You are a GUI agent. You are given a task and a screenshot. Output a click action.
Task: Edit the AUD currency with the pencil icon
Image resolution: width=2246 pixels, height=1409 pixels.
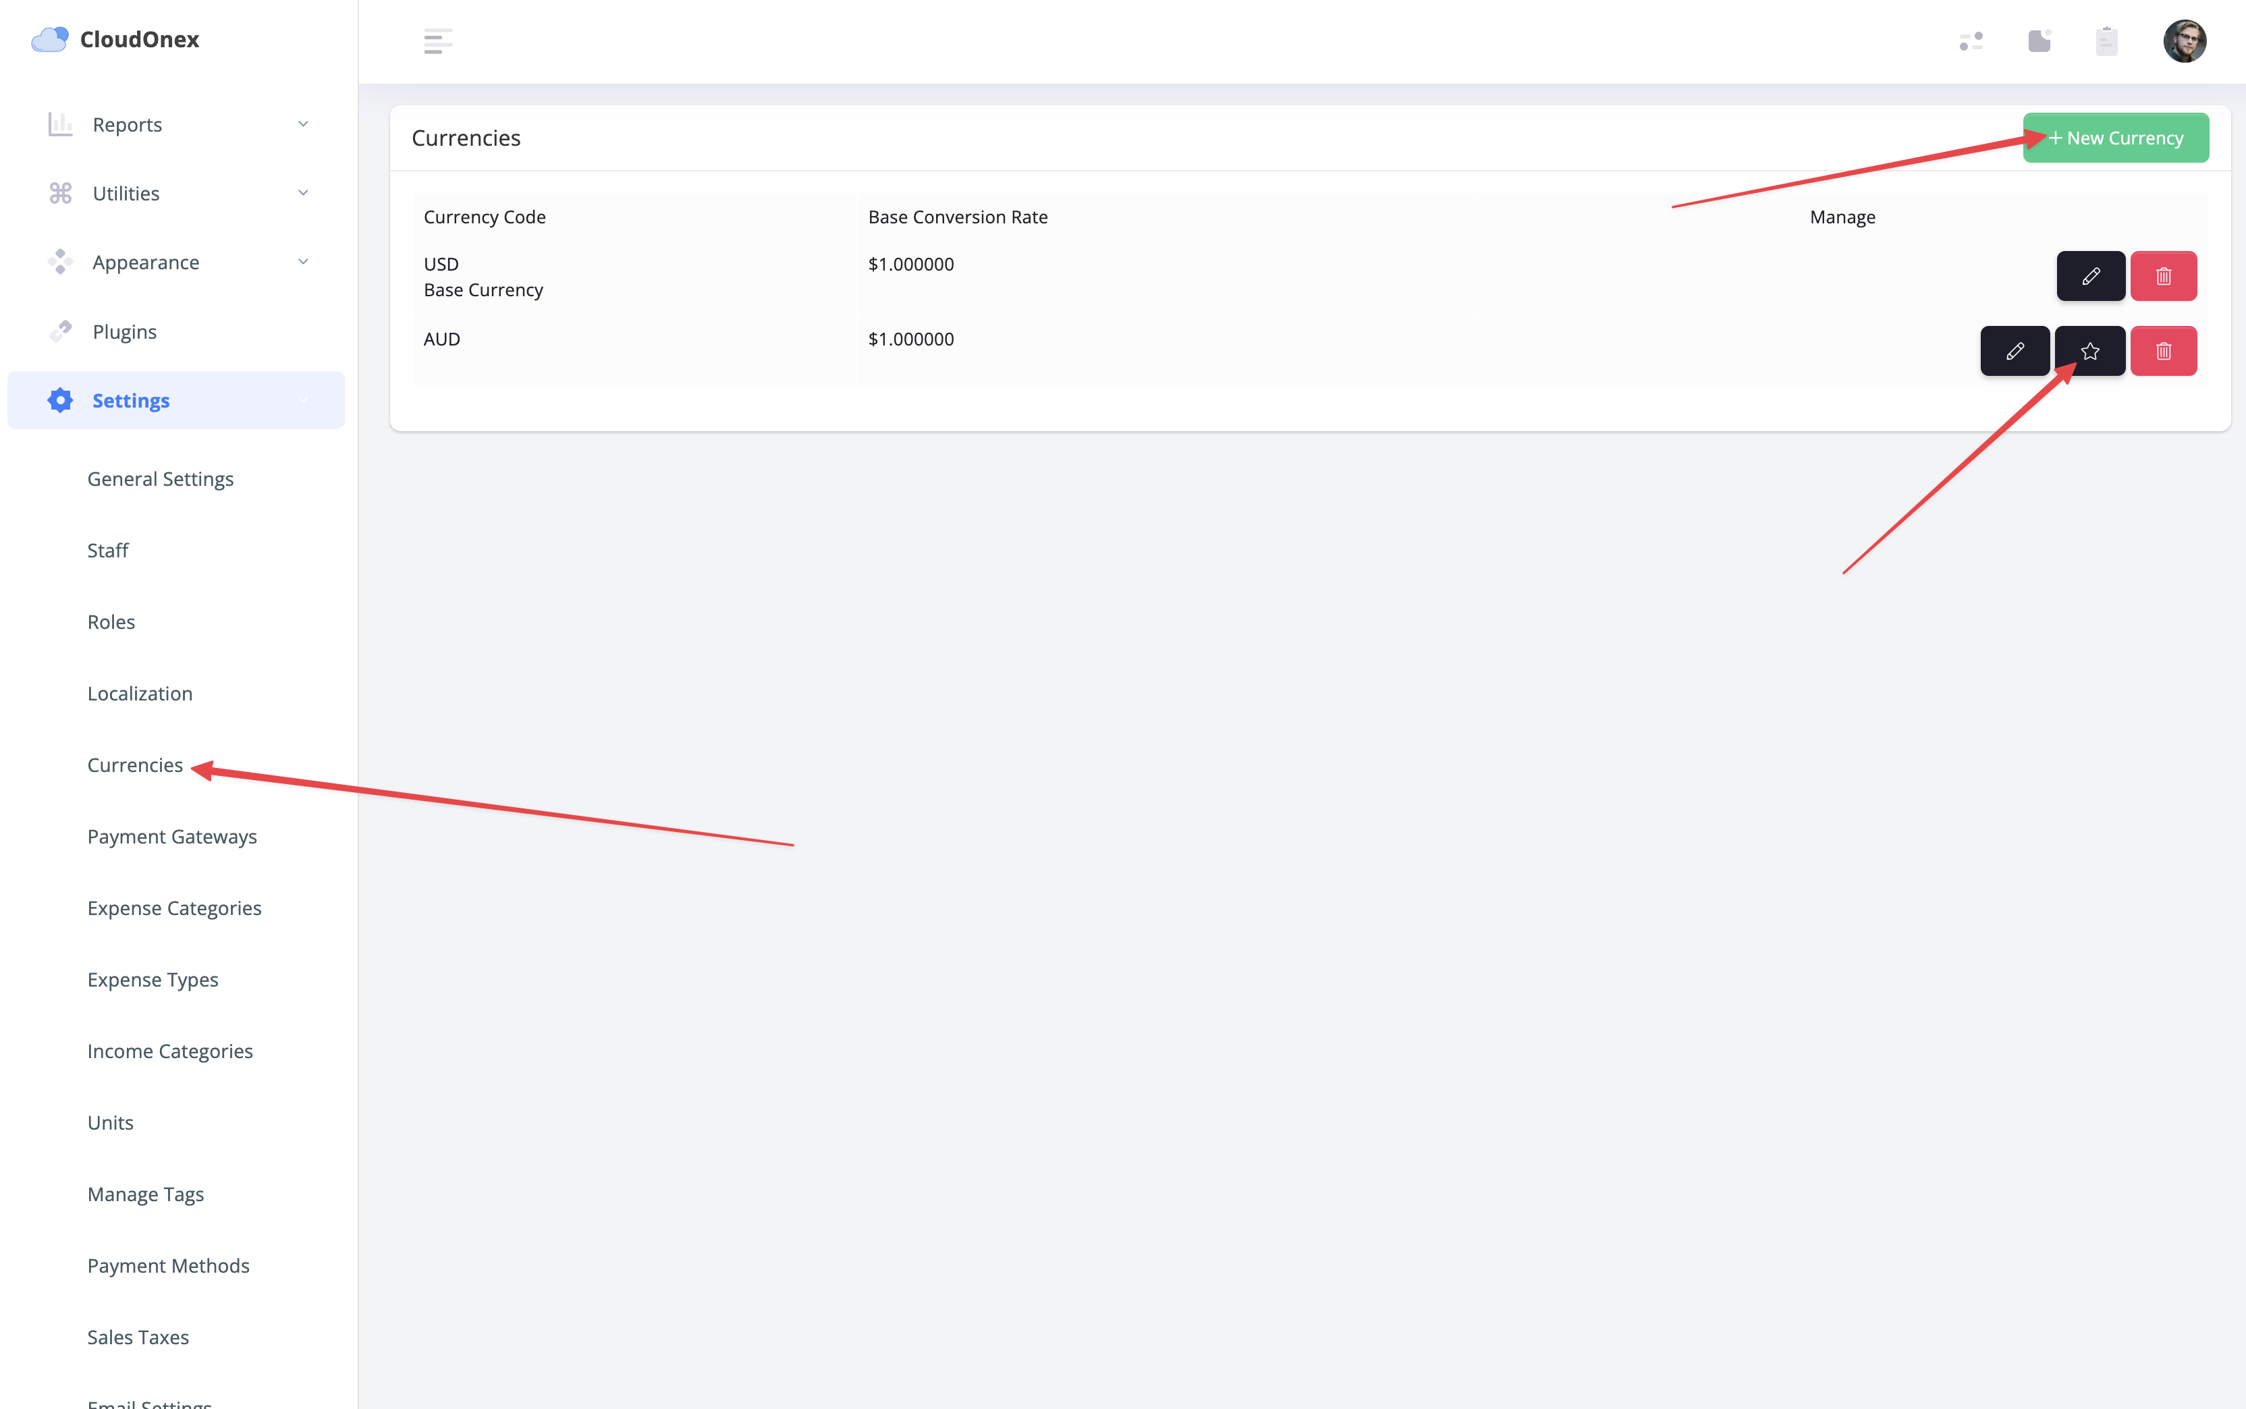pyautogui.click(x=2014, y=352)
